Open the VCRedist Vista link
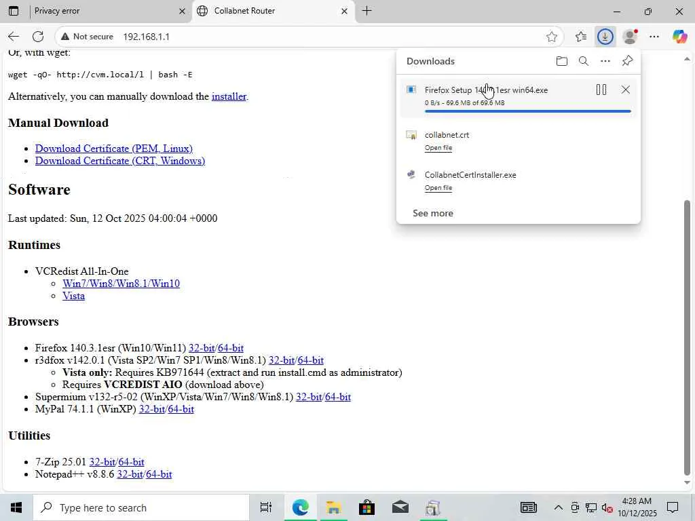Image resolution: width=695 pixels, height=521 pixels. click(73, 296)
